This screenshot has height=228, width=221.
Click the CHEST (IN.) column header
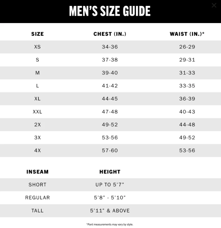pos(110,34)
